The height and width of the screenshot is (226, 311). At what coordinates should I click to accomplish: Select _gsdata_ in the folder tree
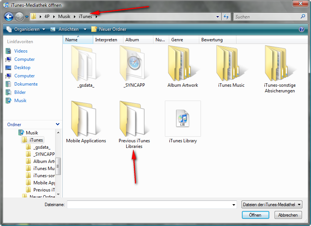click(42, 147)
